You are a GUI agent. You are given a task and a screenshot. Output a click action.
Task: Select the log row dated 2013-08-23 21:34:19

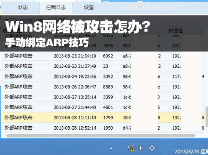(103, 56)
